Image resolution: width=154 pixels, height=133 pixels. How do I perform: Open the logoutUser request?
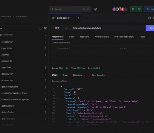point(7,48)
